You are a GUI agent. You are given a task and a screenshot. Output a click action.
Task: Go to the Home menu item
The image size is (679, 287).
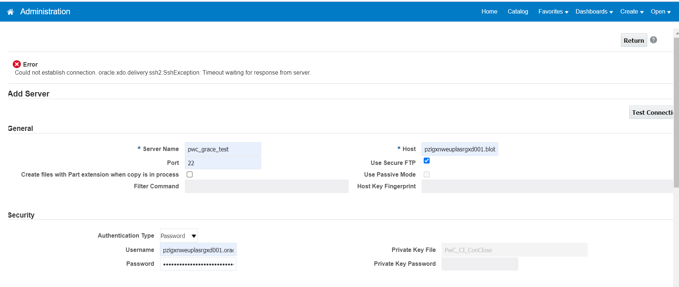(x=489, y=12)
